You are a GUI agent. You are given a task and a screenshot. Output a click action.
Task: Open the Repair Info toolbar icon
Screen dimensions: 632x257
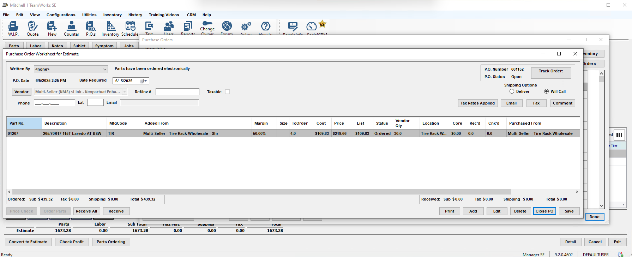(293, 28)
